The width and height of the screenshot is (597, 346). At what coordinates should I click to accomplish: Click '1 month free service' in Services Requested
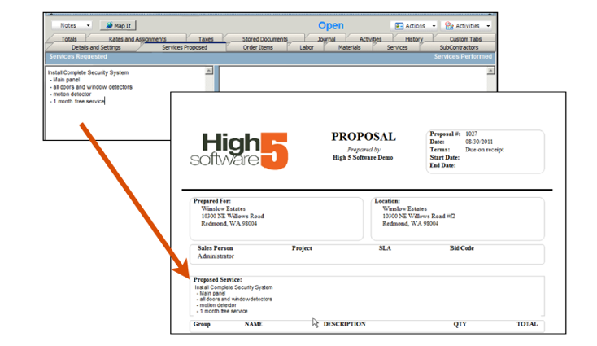point(79,102)
